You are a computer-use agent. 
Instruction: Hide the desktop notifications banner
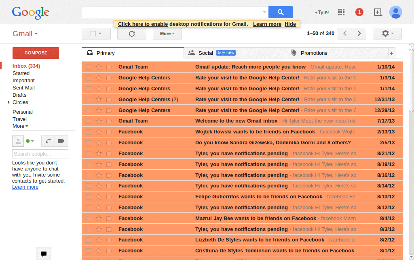[290, 24]
